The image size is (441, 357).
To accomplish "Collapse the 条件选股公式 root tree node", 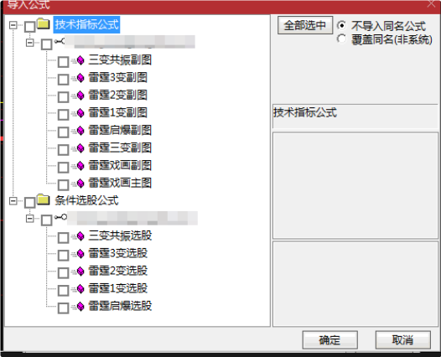I will (13, 201).
